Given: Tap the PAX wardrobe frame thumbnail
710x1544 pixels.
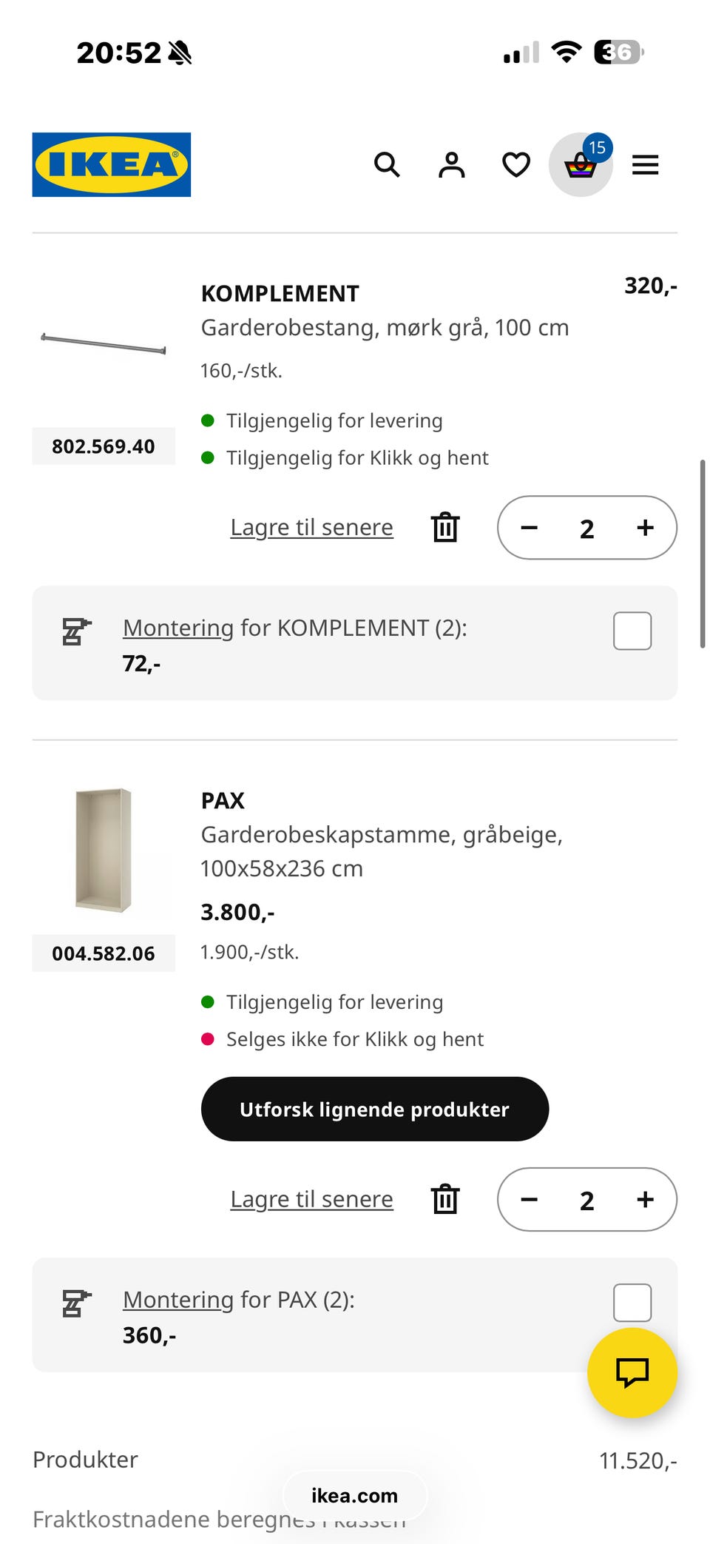Looking at the screenshot, I should click(x=104, y=850).
